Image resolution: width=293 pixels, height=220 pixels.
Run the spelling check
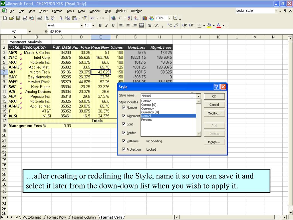coord(53,18)
